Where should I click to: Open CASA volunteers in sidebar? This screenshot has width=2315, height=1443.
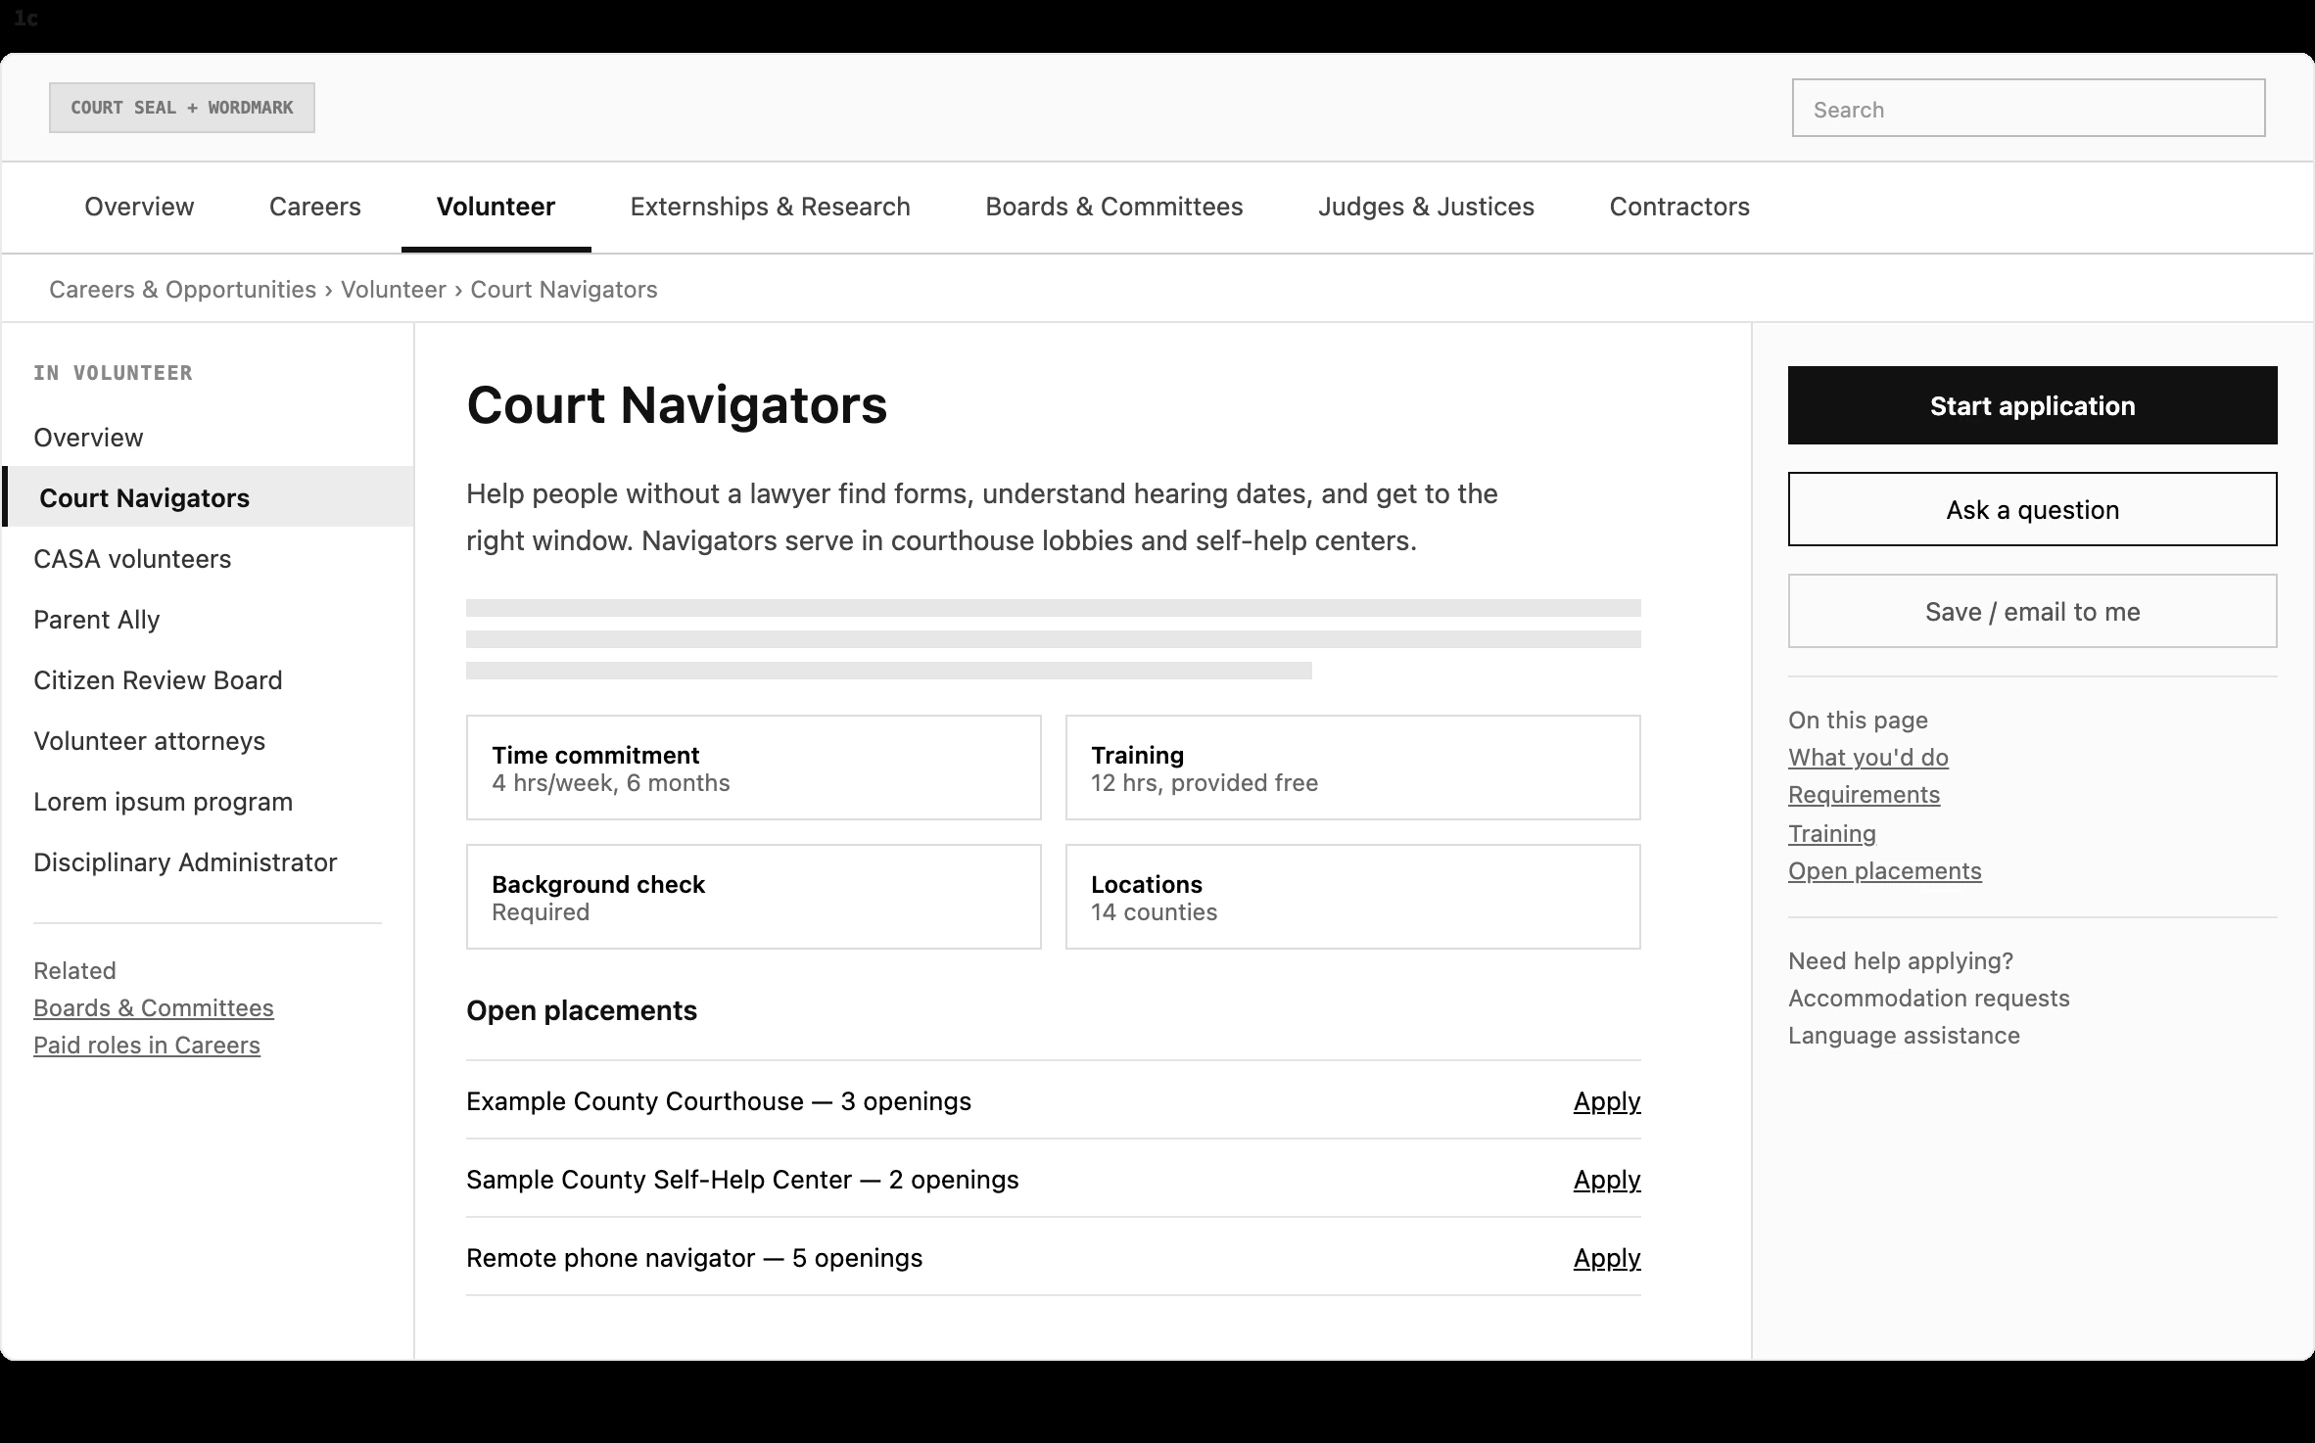[x=208, y=559]
